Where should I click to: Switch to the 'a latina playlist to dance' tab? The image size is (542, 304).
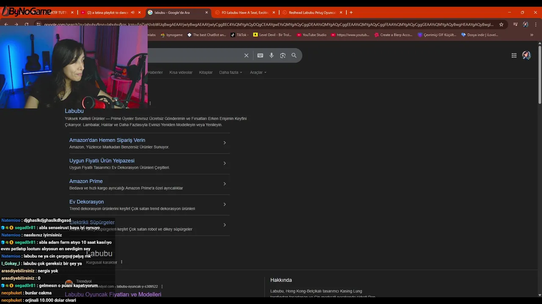tap(108, 13)
